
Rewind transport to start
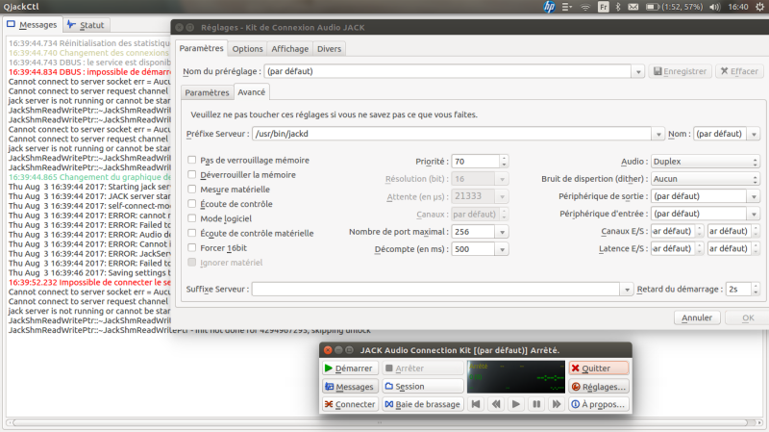(x=476, y=404)
